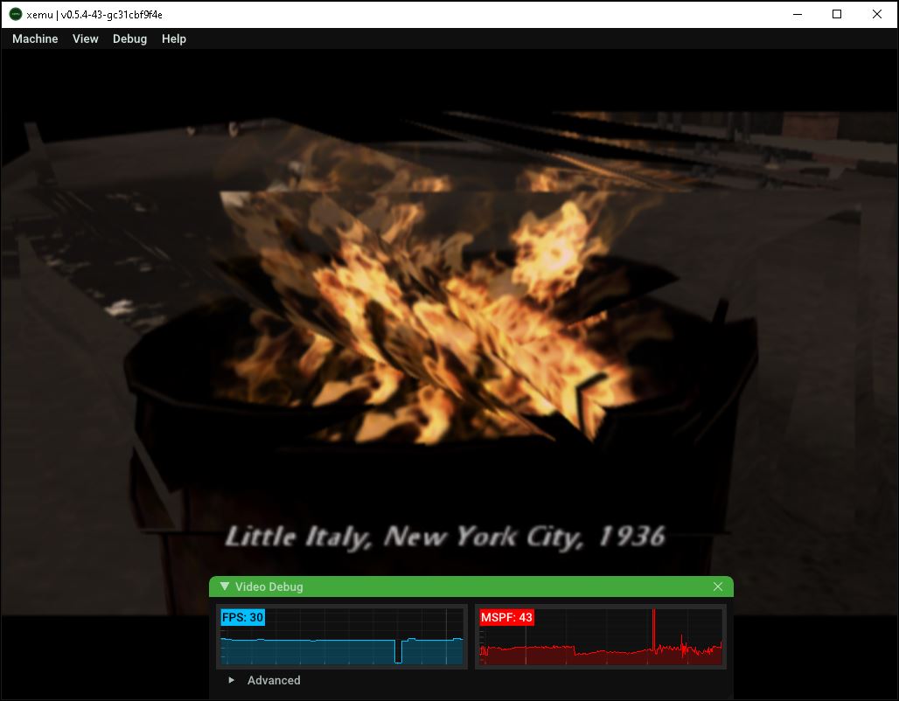The height and width of the screenshot is (701, 899).
Task: Open the Help menu
Action: coord(174,39)
